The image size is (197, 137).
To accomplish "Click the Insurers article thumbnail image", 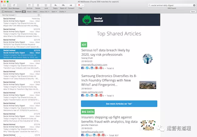I will [148, 125].
